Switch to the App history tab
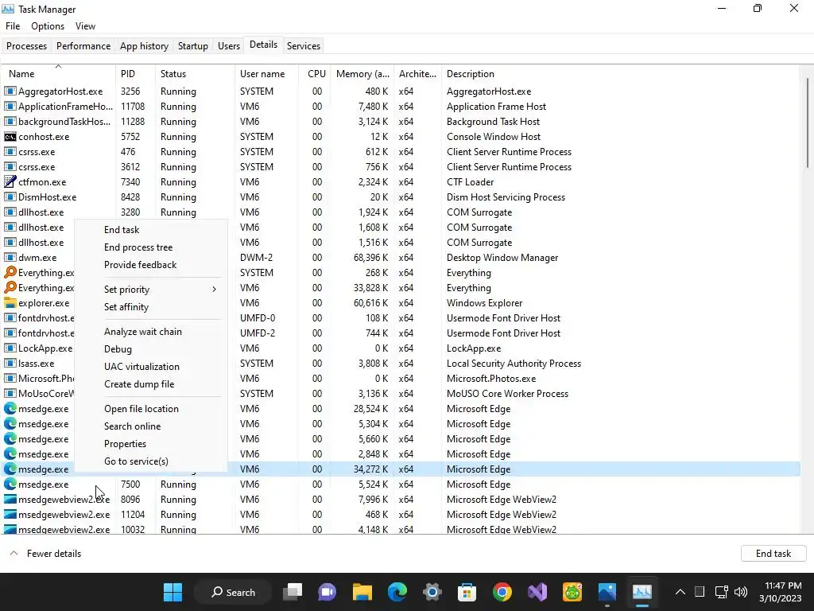The width and height of the screenshot is (814, 611). pyautogui.click(x=145, y=45)
